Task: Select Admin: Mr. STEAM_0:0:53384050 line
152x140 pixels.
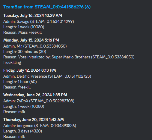Action: (35, 46)
